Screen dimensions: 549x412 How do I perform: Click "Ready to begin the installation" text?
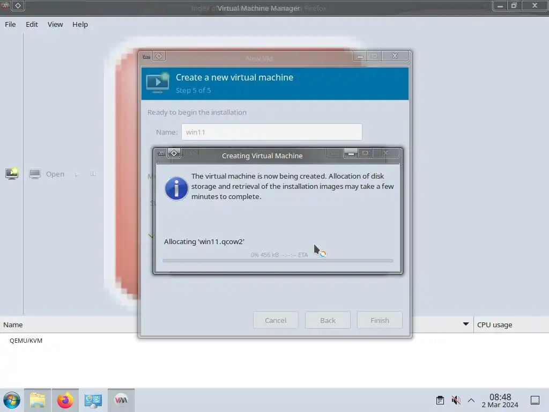(197, 112)
